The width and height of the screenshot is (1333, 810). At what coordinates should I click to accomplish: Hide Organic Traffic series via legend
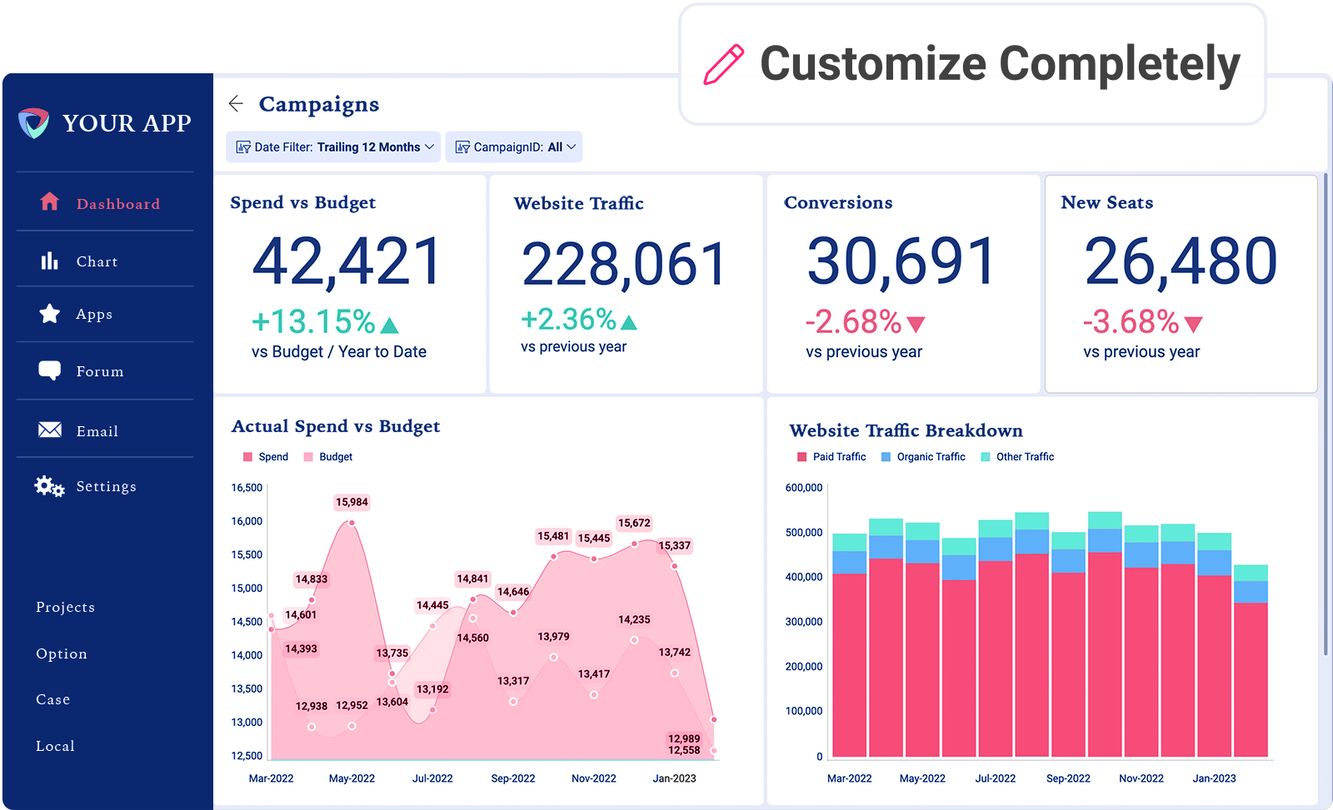[923, 457]
